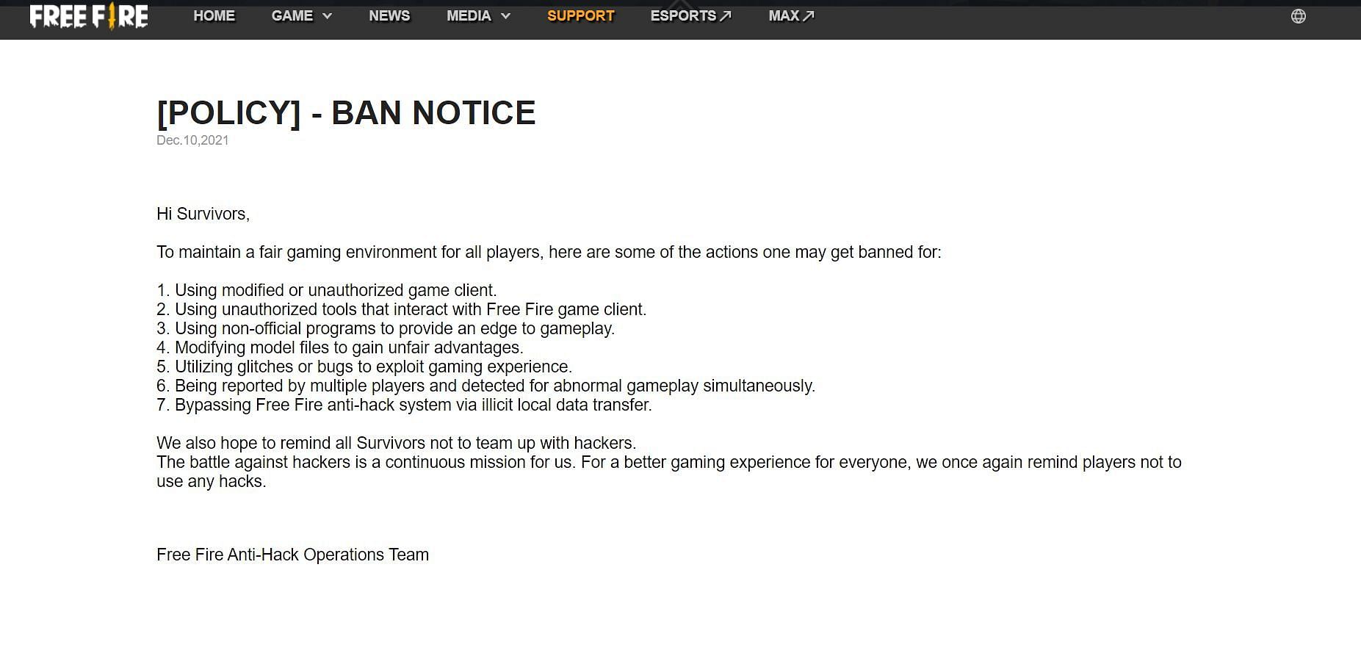Open the MEDIA menu label

(469, 16)
